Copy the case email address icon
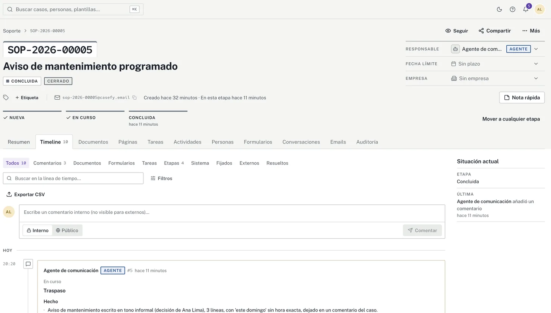This screenshot has height=313, width=551. [x=134, y=98]
